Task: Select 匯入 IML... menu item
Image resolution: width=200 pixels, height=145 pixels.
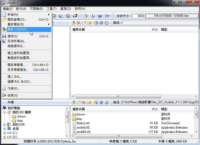Action: coord(27,77)
